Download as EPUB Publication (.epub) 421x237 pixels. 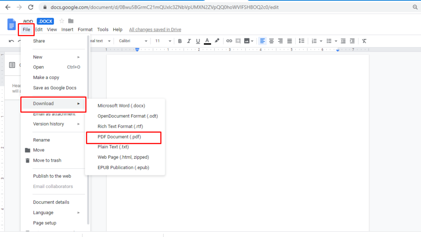[x=125, y=167]
